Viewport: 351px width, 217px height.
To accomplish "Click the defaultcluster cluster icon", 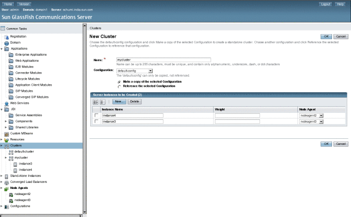I will tap(11, 152).
